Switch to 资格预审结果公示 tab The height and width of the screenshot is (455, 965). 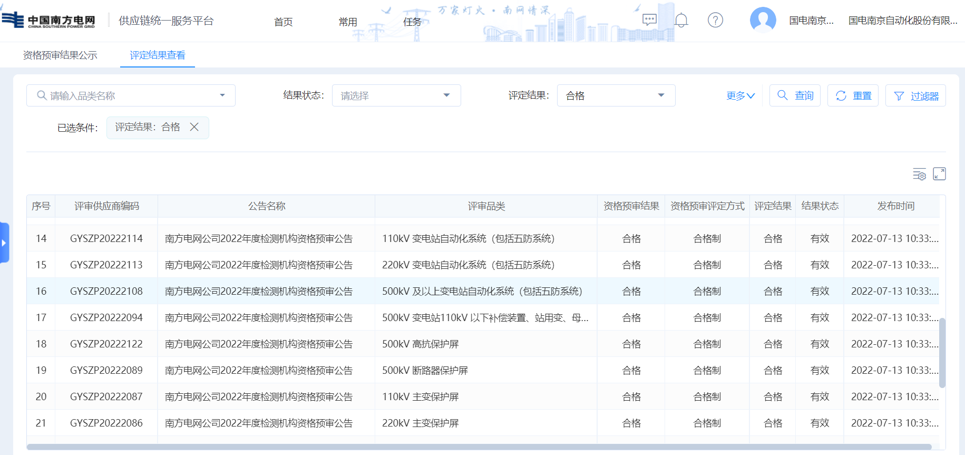(x=60, y=55)
